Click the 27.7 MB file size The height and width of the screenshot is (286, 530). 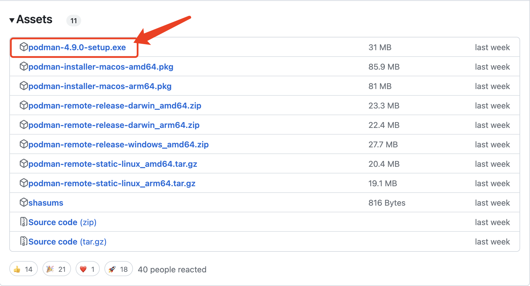[383, 144]
